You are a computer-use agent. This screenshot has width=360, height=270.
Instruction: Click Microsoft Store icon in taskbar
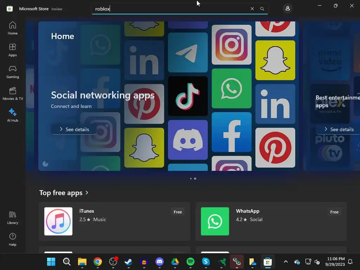268,262
